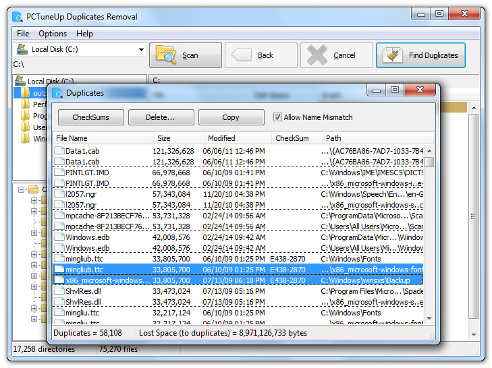
Task: Sort by the Path column header
Action: 378,138
